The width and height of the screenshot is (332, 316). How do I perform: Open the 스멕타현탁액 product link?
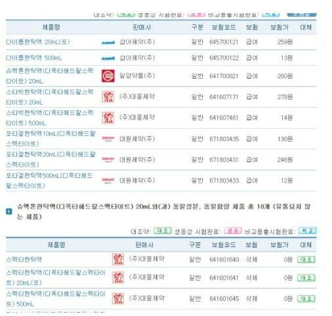pos(24,260)
